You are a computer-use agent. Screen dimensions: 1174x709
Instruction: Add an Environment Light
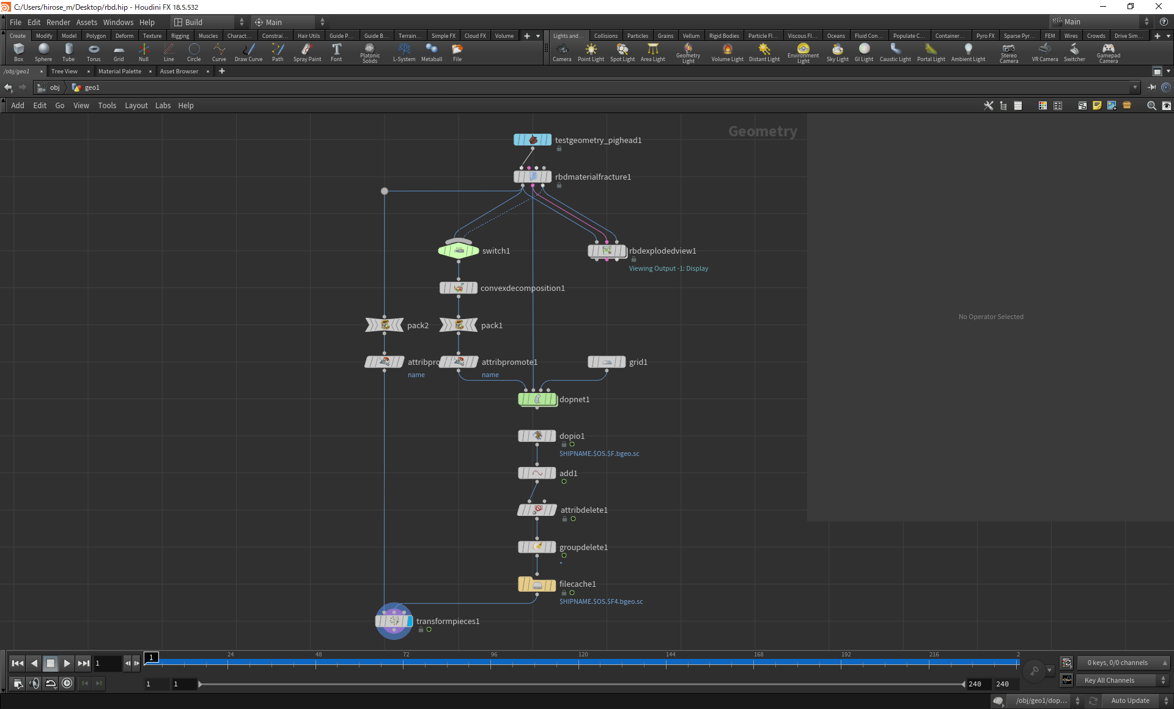[803, 53]
